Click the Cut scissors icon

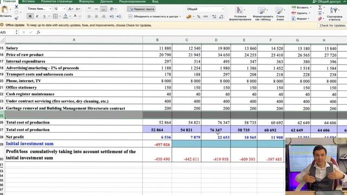click(16, 7)
